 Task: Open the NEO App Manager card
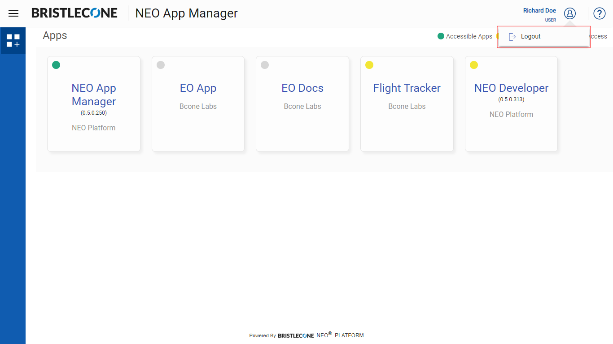point(94,104)
